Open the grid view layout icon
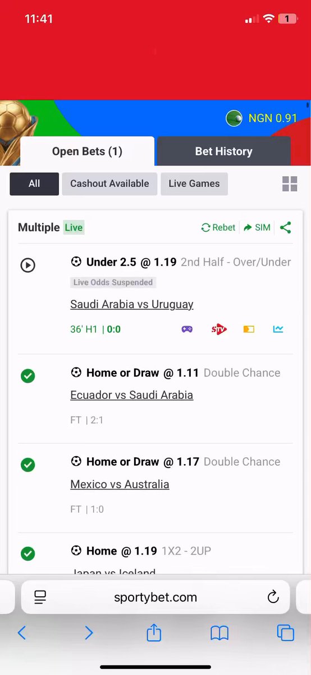311x675 pixels. point(290,184)
